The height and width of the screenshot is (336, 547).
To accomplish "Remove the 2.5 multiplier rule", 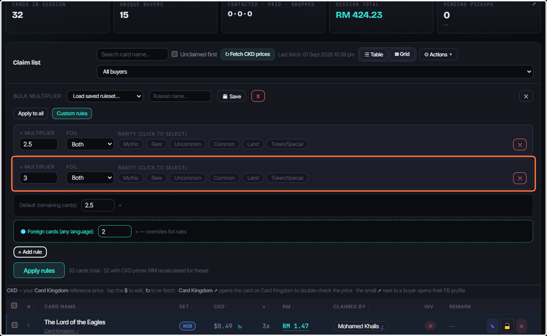I will click(x=520, y=145).
